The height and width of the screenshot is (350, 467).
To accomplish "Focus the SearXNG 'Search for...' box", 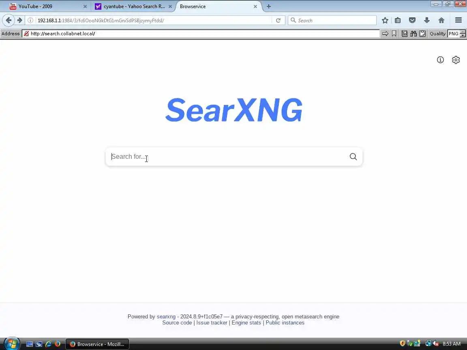I will coord(228,156).
